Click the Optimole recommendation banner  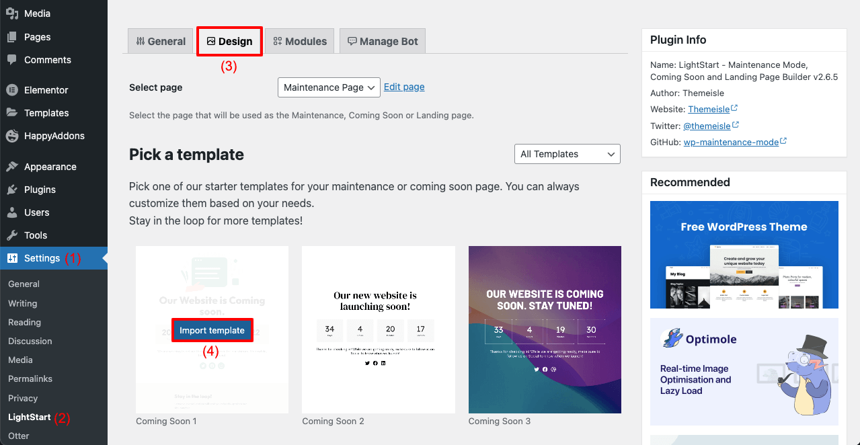point(744,372)
